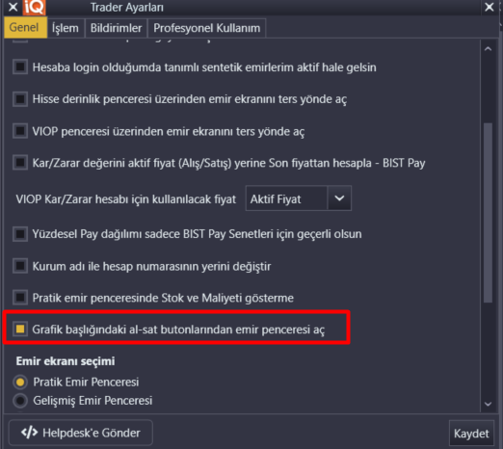Click the scroll down arrow in settings list

click(488, 404)
